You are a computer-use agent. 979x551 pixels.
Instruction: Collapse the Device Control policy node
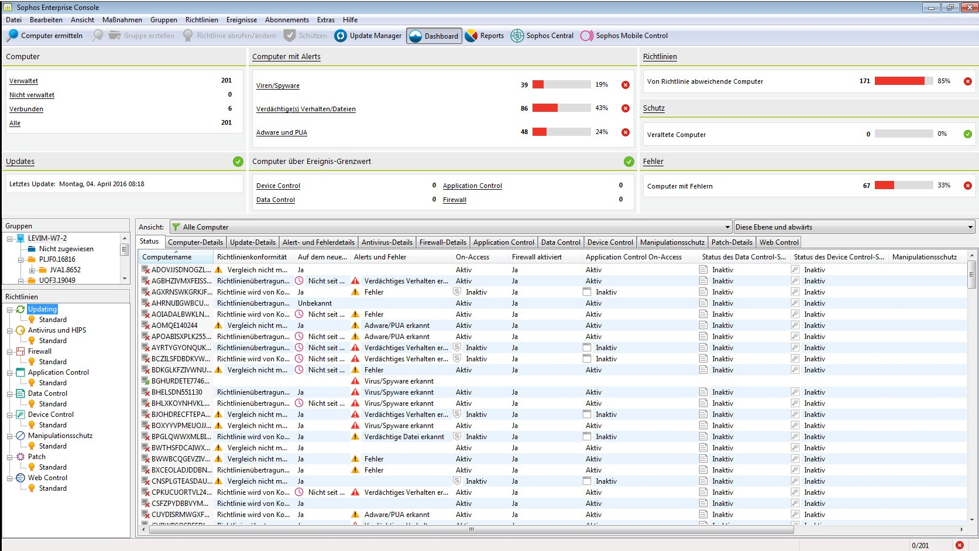click(x=10, y=415)
